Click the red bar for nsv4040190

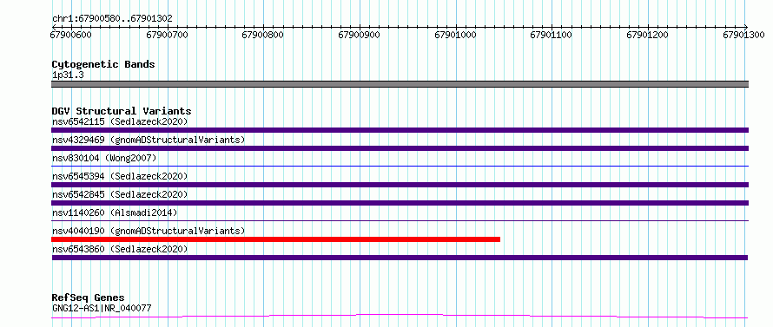[275, 239]
